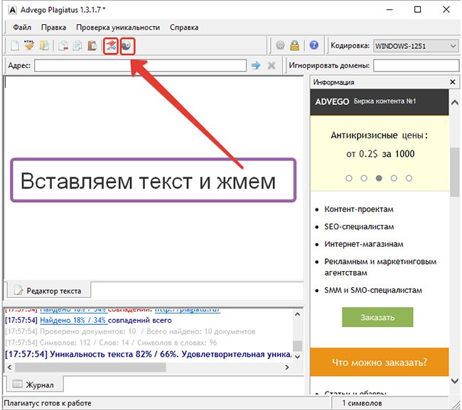This screenshot has width=462, height=410.
Task: Open the 'Найдено 18% / 34%' log link
Action: click(x=72, y=321)
